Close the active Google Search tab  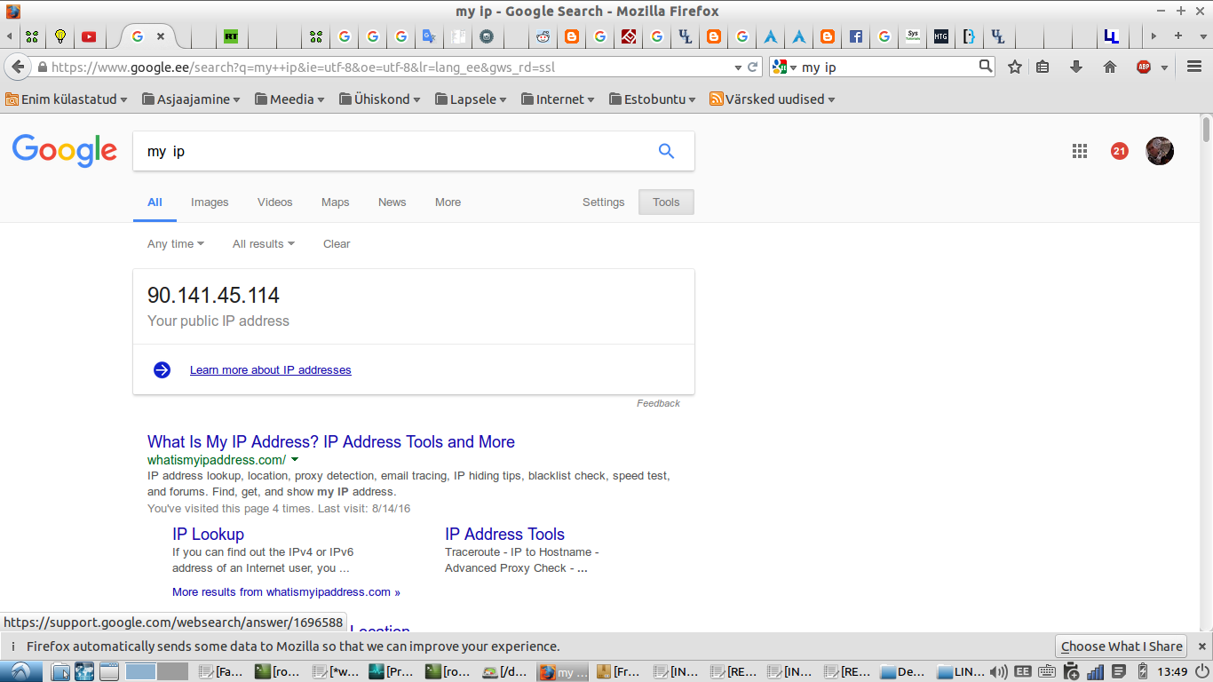click(161, 36)
